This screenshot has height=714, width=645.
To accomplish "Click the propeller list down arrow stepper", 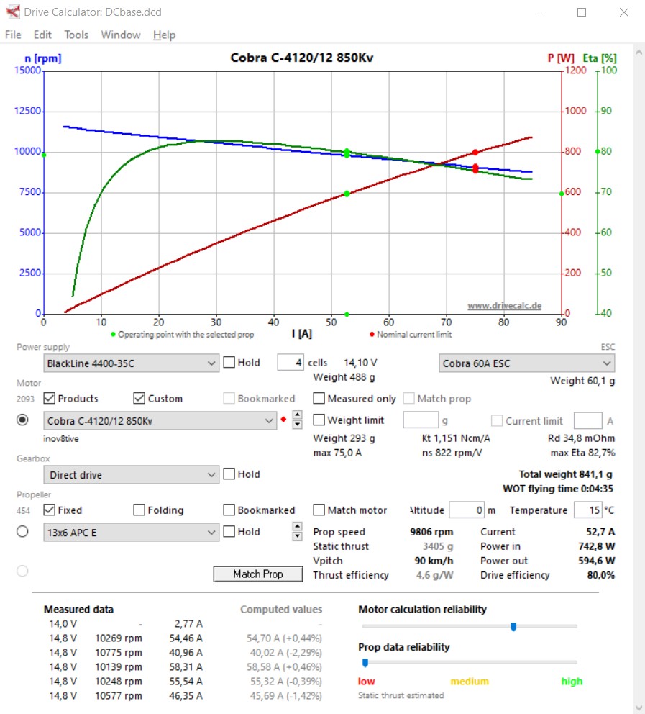I will [298, 536].
